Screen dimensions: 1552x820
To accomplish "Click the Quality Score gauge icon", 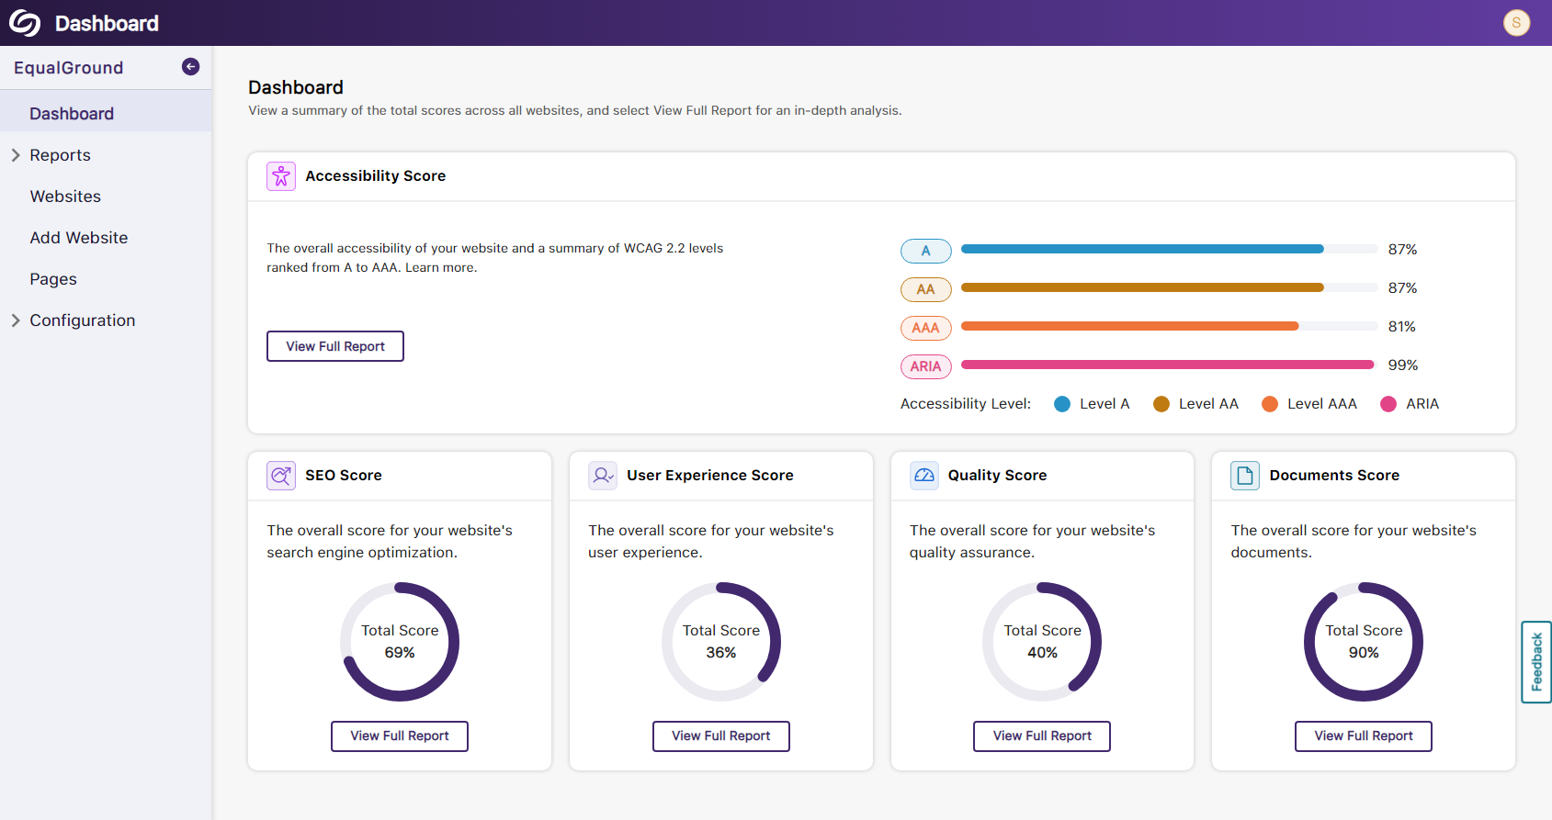I will click(924, 476).
